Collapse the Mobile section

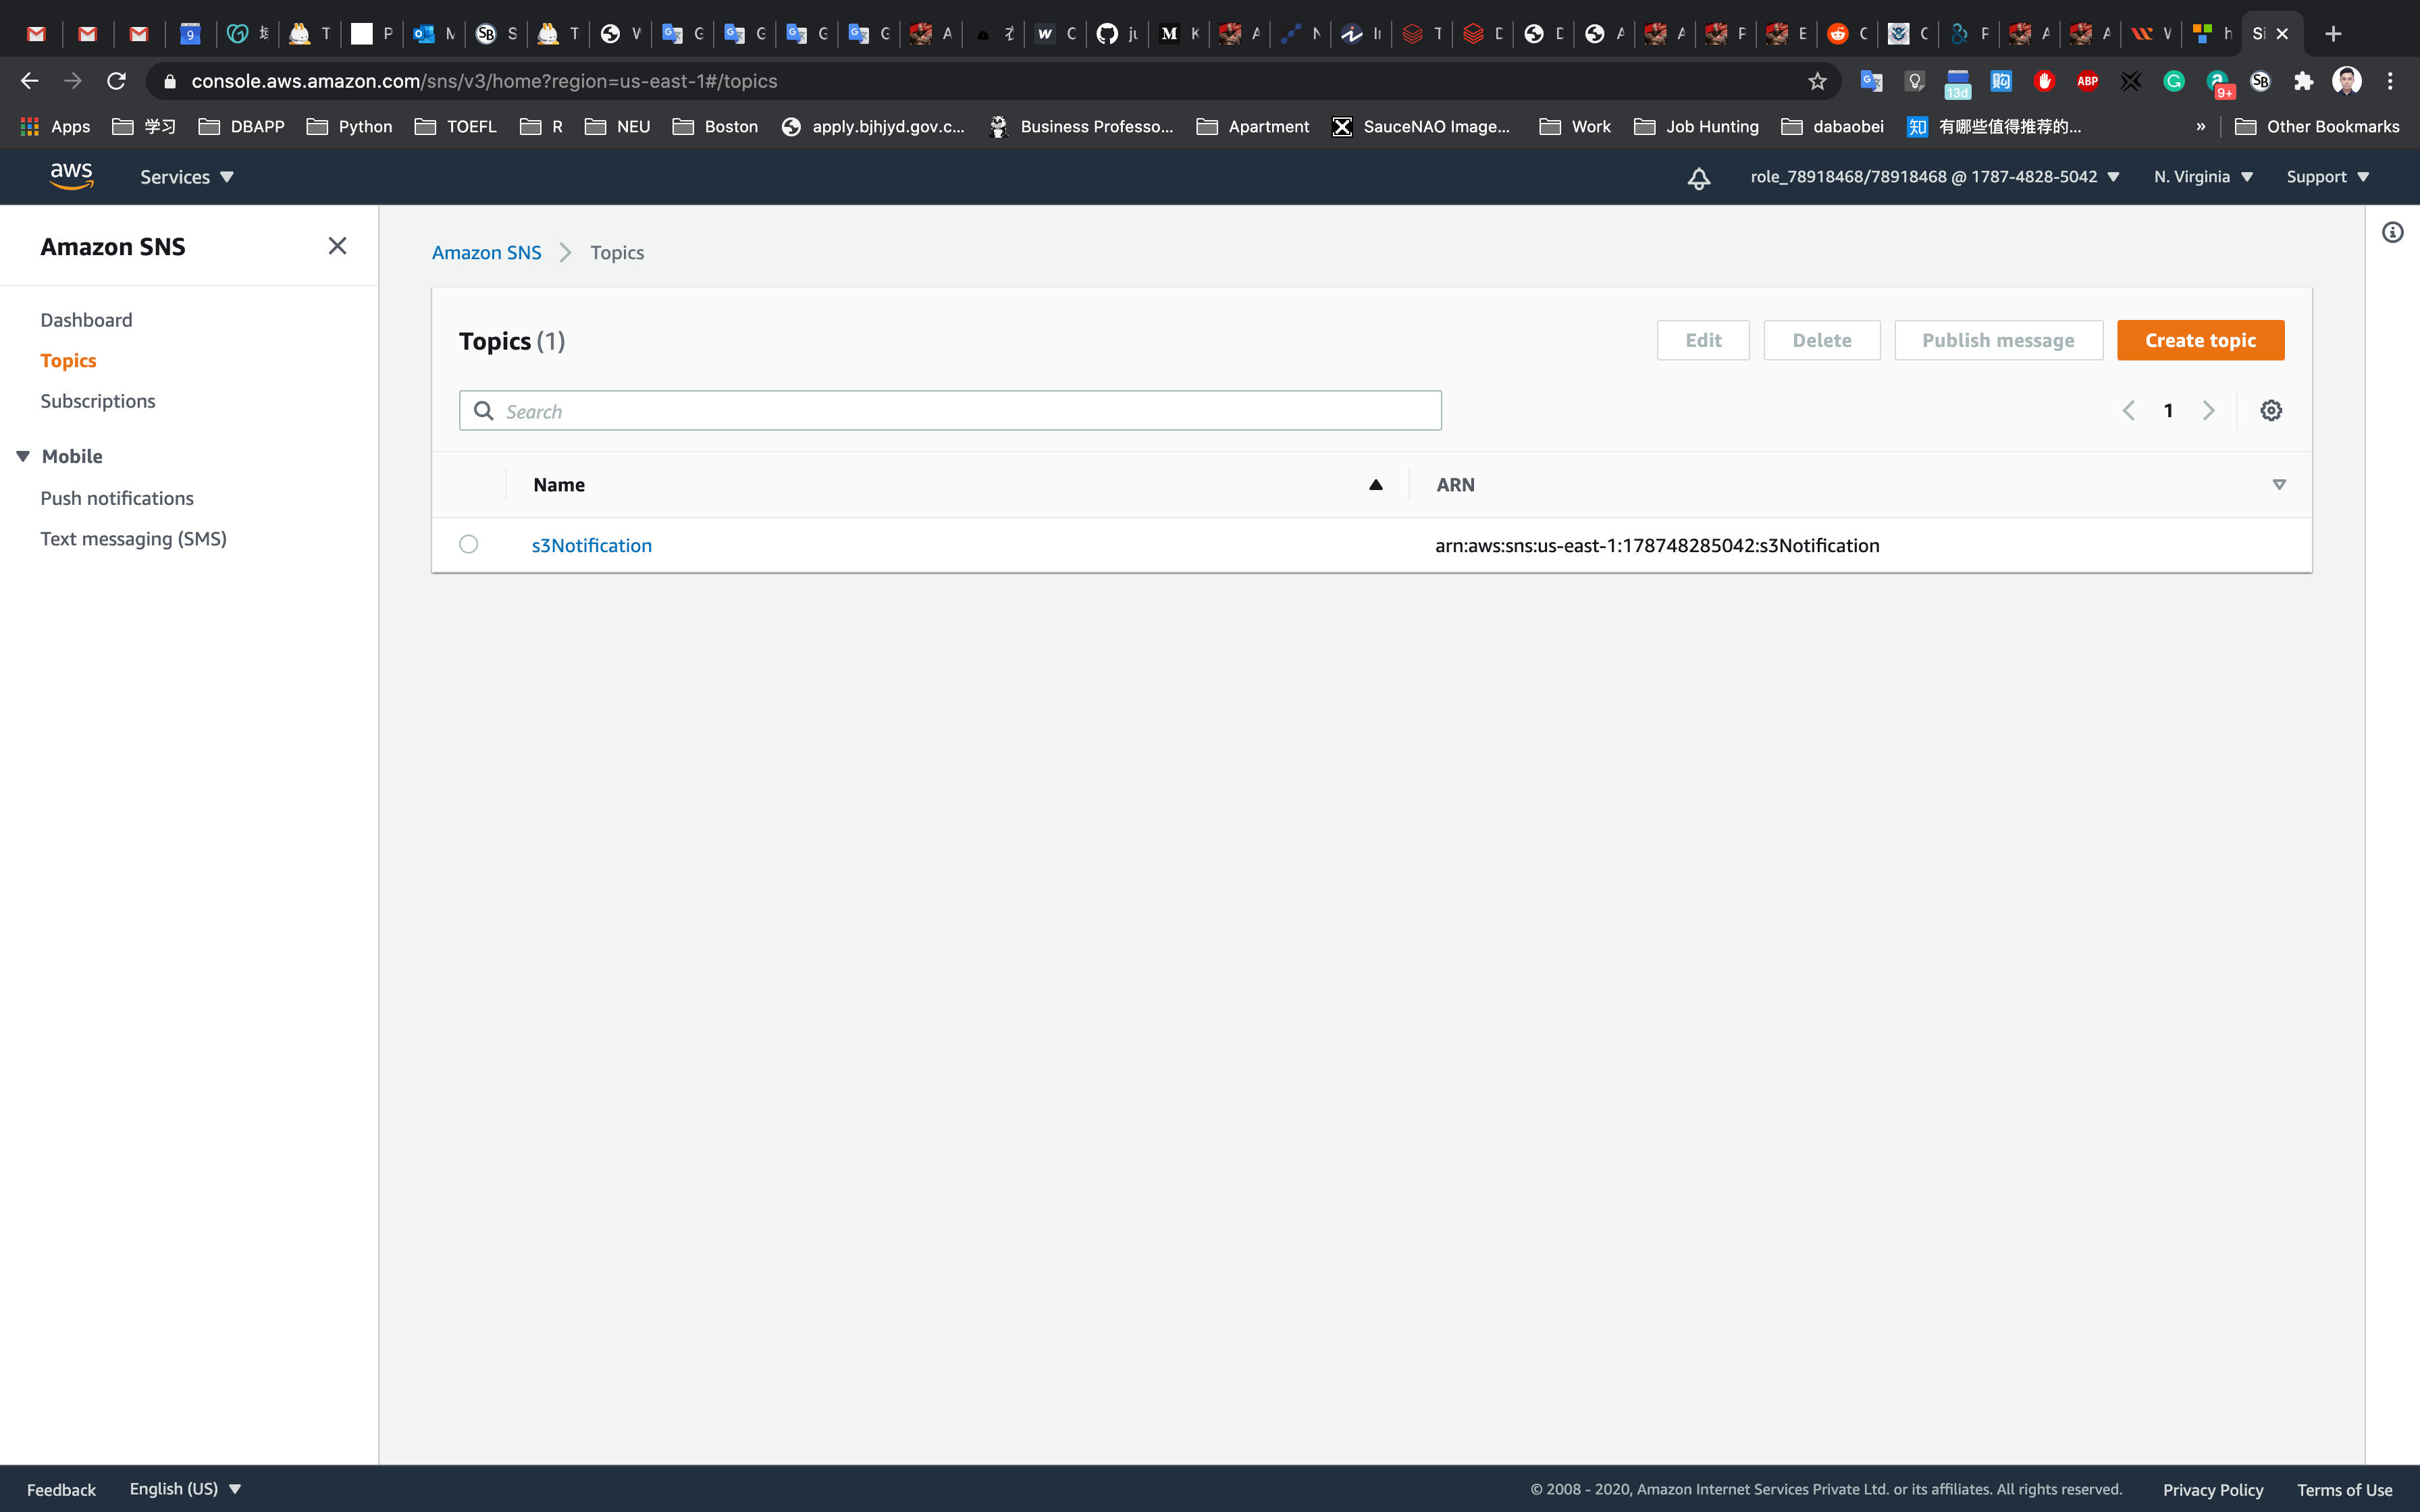pos(23,456)
